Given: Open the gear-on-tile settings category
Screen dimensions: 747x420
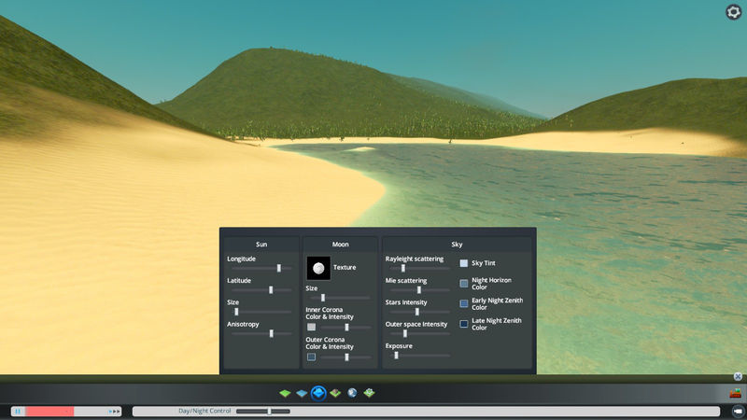Looking at the screenshot, I should [369, 394].
